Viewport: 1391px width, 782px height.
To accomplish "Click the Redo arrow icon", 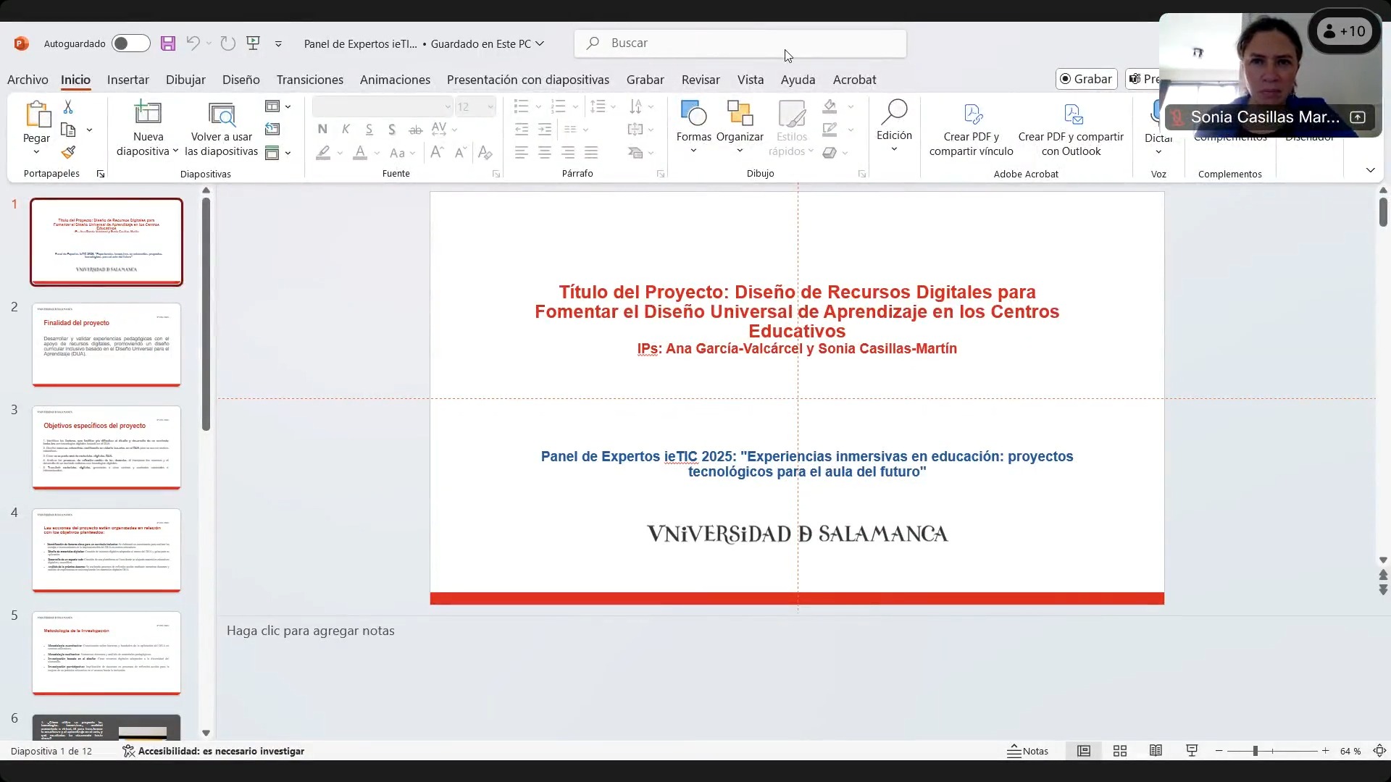I will click(x=227, y=43).
